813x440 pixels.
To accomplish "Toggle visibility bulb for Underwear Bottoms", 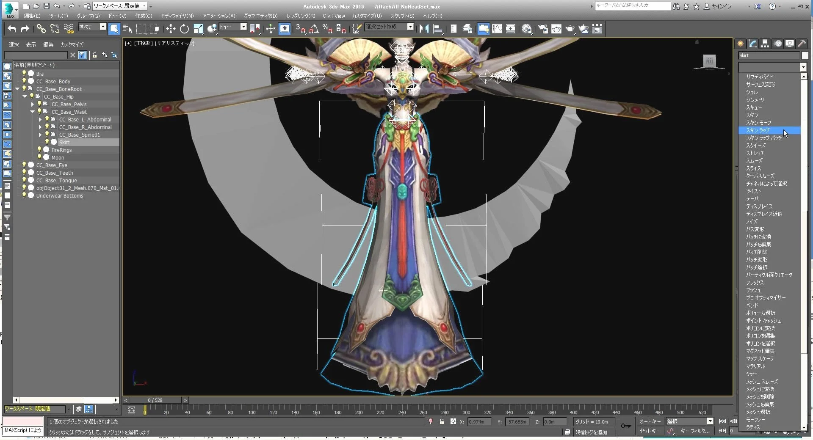I will pyautogui.click(x=24, y=195).
